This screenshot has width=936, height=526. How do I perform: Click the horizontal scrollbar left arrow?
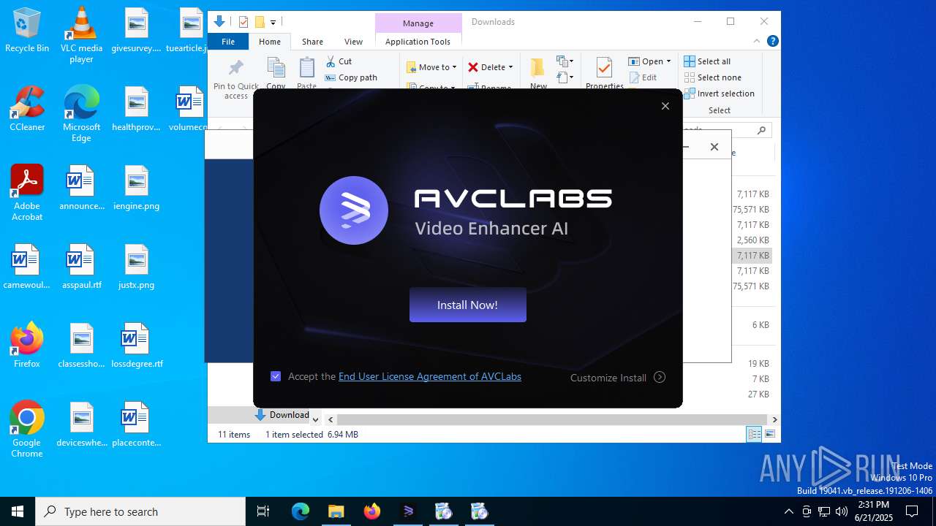tap(331, 419)
